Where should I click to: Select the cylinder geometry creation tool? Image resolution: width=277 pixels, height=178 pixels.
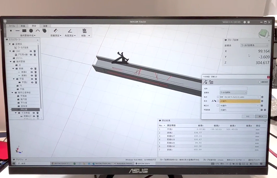point(44,31)
